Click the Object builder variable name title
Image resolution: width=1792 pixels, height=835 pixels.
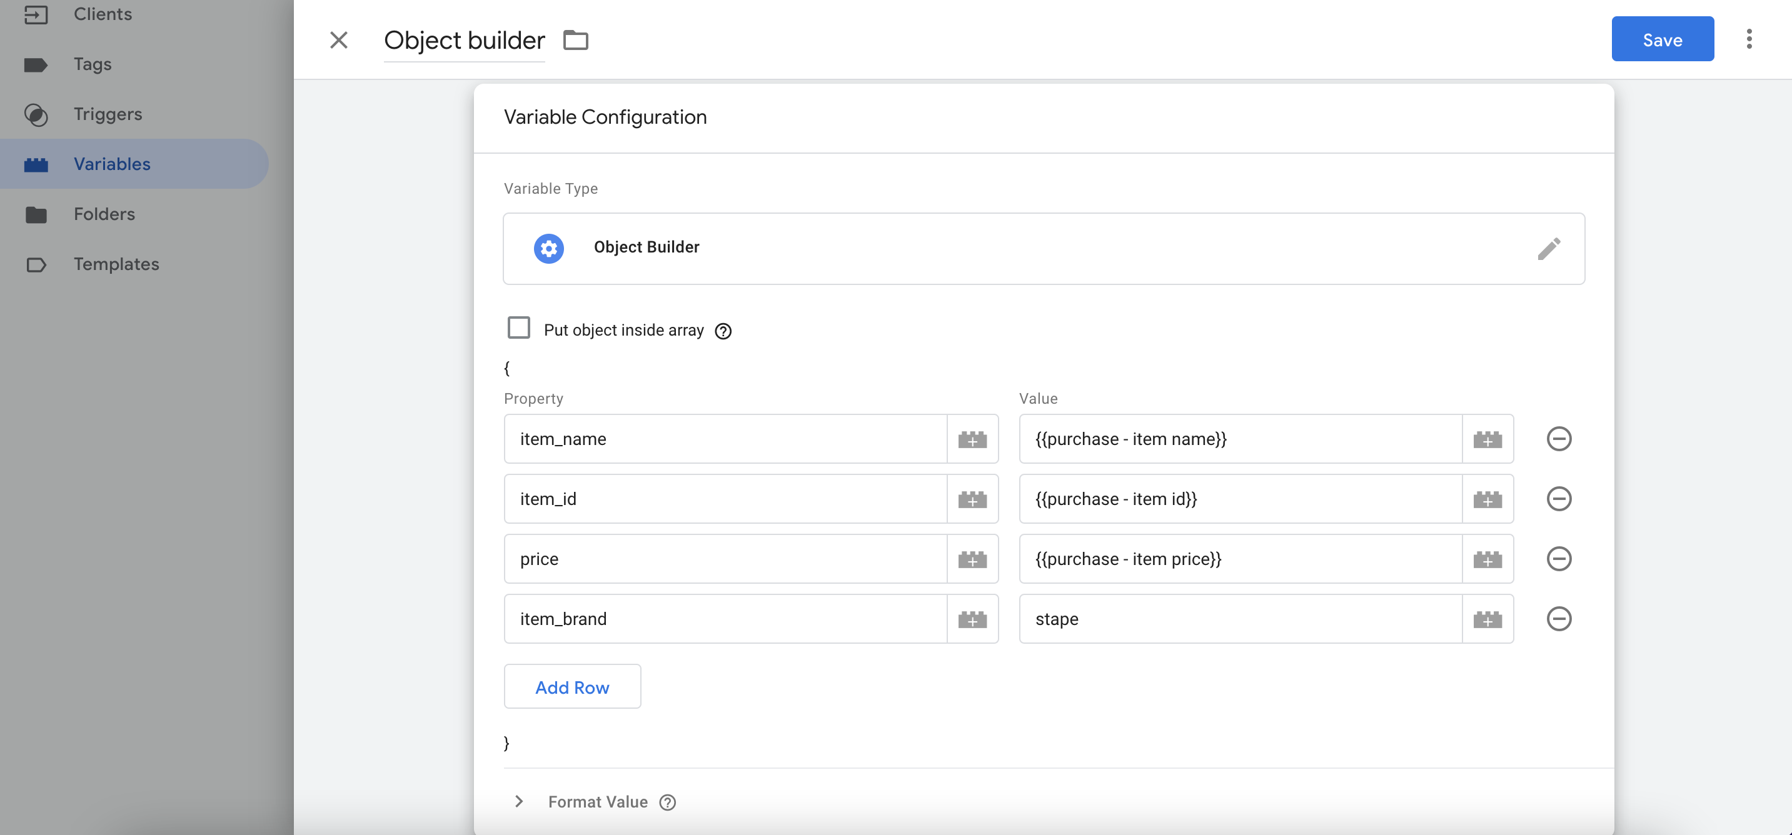click(464, 41)
